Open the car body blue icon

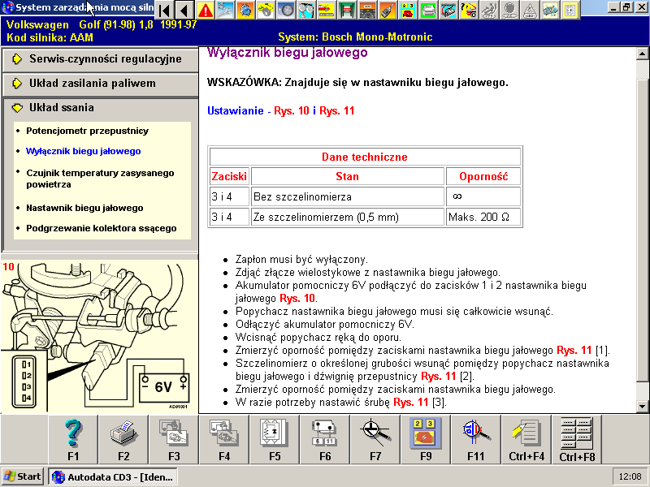pyautogui.click(x=550, y=10)
